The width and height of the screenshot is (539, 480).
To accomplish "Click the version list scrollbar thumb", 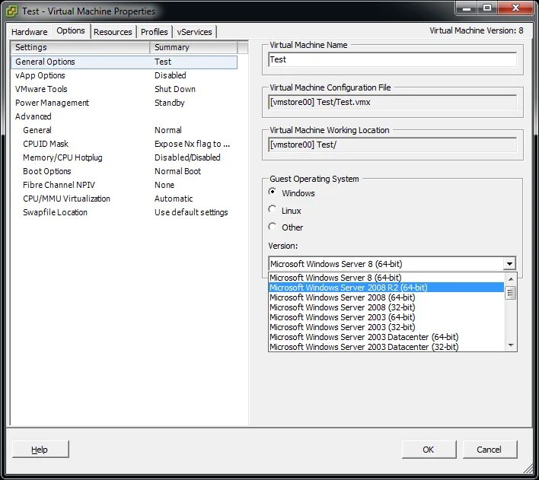I will (x=511, y=293).
